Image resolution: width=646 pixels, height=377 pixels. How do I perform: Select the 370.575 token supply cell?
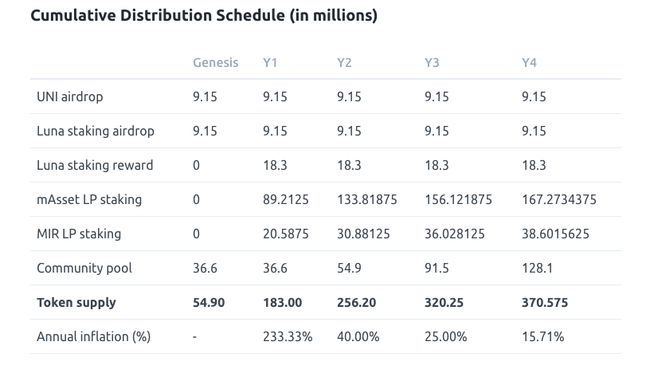545,303
